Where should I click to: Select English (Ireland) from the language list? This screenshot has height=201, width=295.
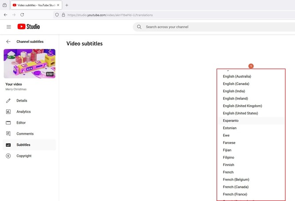pos(251,99)
